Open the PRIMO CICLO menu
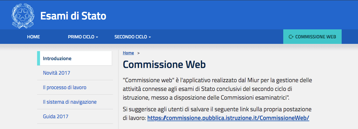Viewport: 358px width, 129px height. (83, 37)
